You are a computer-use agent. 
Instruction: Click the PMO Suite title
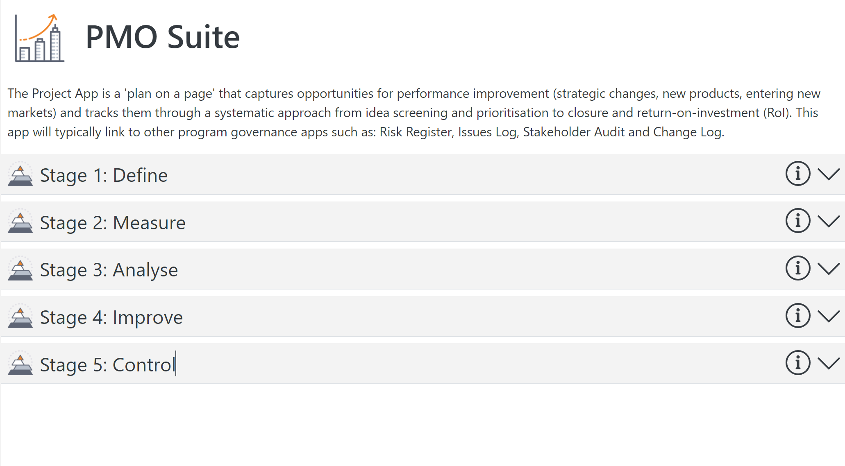pos(163,37)
